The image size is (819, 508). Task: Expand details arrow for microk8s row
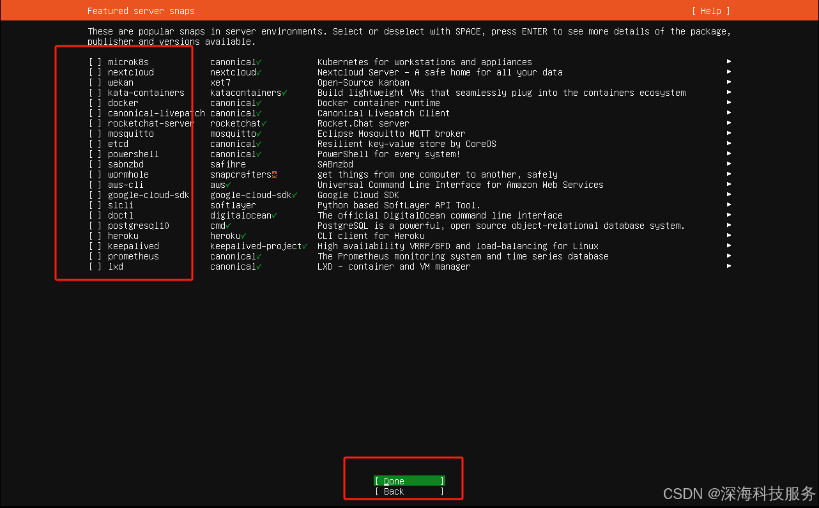pyautogui.click(x=729, y=62)
